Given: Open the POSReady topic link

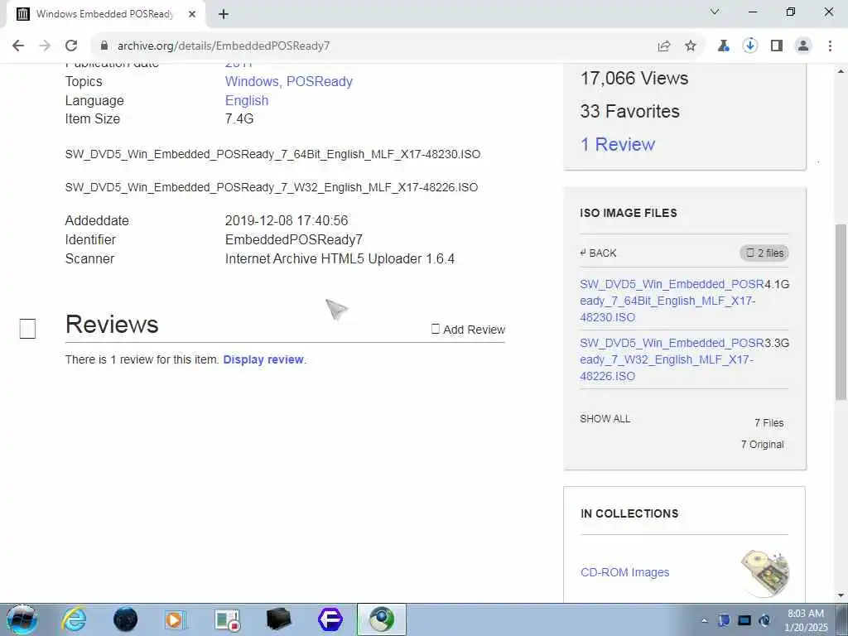Looking at the screenshot, I should click(319, 82).
